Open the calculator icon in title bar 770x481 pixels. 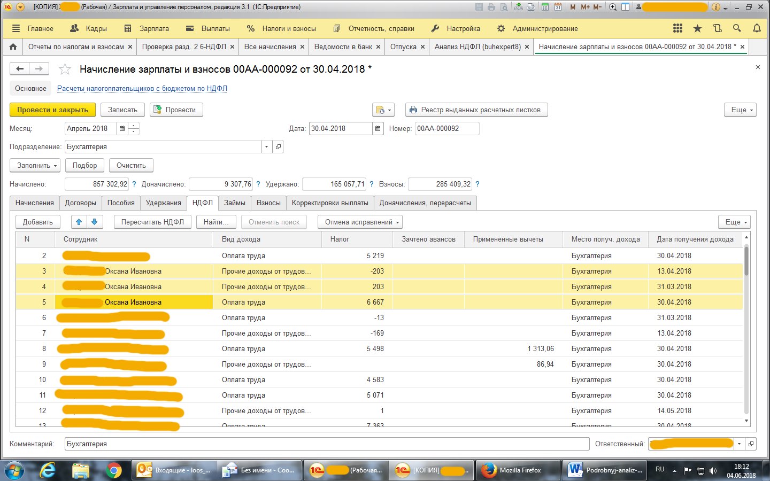545,7
